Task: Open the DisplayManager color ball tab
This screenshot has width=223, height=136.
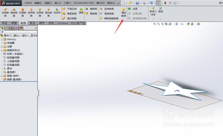Action: 21,29
